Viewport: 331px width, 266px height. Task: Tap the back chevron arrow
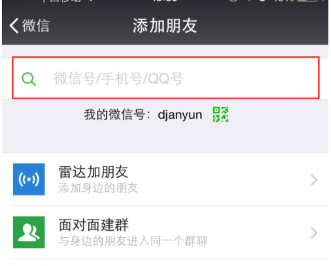point(14,26)
